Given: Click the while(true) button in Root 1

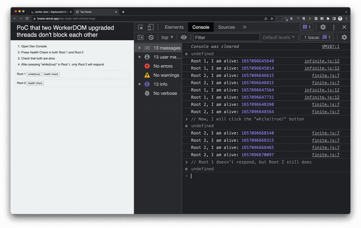Looking at the screenshot, I should tap(34, 74).
